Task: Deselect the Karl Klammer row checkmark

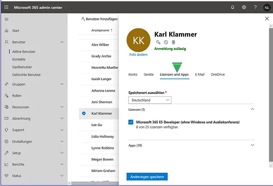Action: coord(84,113)
